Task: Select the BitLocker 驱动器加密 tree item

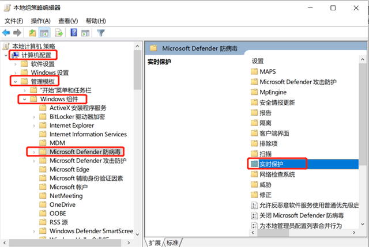Action: pyautogui.click(x=80, y=117)
